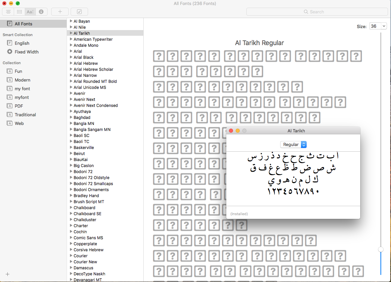The width and height of the screenshot is (391, 282).
Task: Click the Size value field showing 36
Action: click(x=375, y=26)
